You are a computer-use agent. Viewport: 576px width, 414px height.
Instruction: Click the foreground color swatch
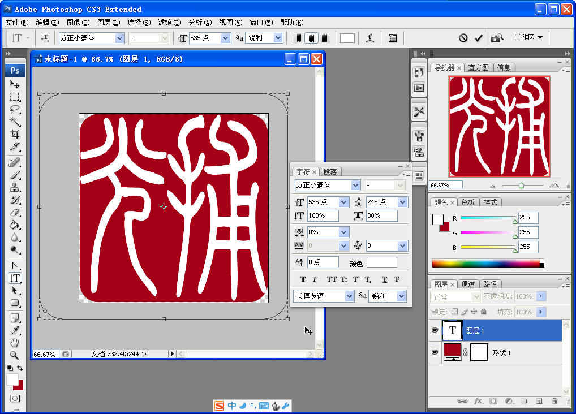pos(12,379)
